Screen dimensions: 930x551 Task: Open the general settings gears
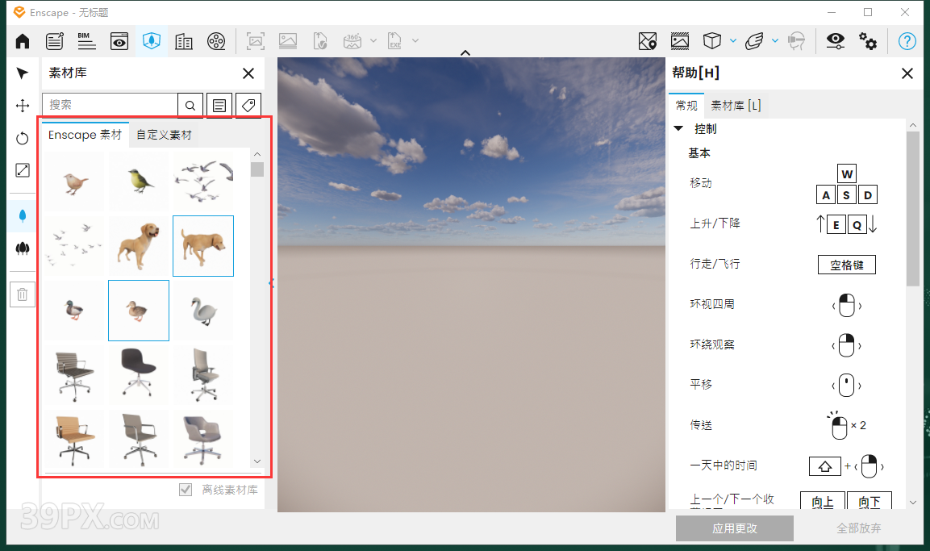(x=868, y=40)
